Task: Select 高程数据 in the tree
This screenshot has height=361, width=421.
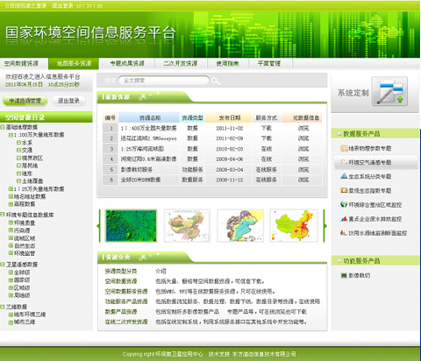Action: tap(25, 204)
